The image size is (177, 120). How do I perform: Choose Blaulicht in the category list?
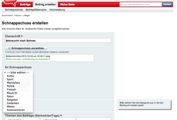[x=18, y=93]
